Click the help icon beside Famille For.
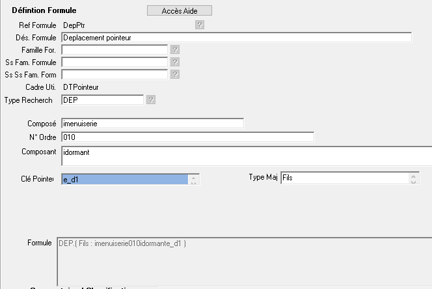Viewport: 432px width, 289px height. click(174, 49)
